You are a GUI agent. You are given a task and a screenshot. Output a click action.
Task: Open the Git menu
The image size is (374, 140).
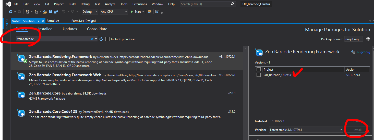tap(47, 4)
